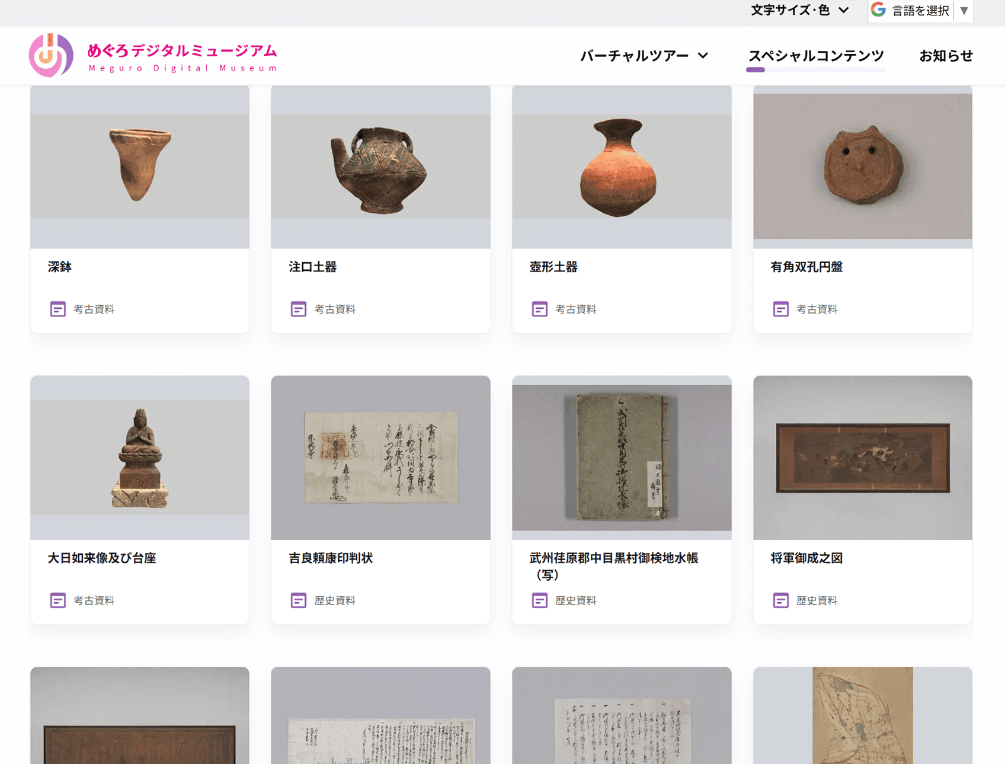This screenshot has width=1005, height=764.
Task: Open the 有角双孔円盤 item title
Action: pyautogui.click(x=806, y=267)
